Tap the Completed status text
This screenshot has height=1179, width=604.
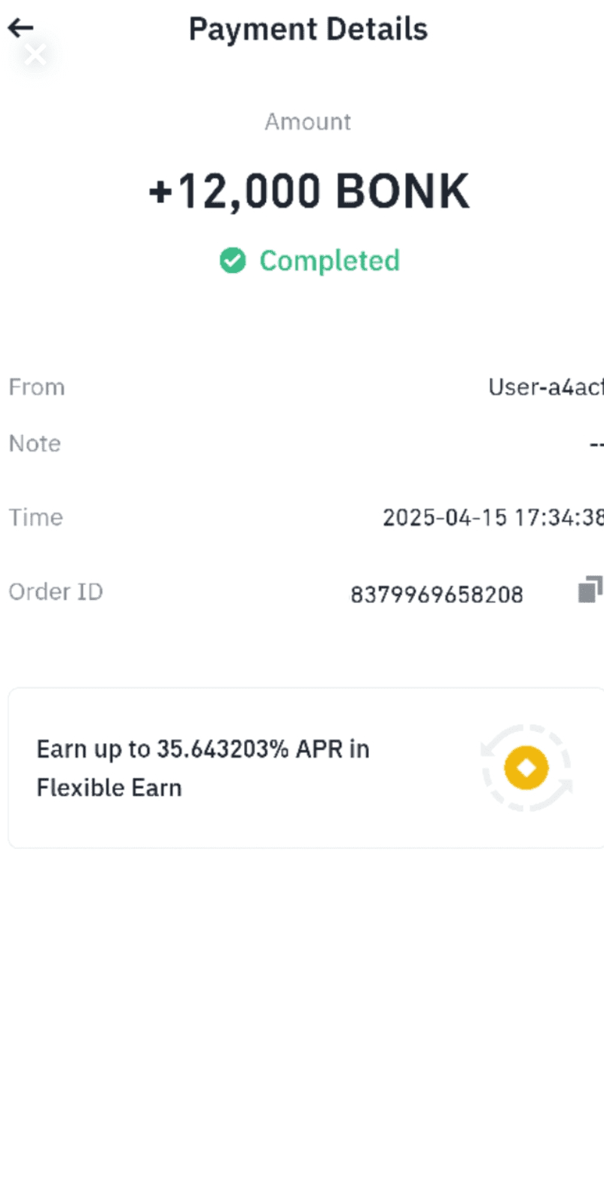(x=329, y=261)
